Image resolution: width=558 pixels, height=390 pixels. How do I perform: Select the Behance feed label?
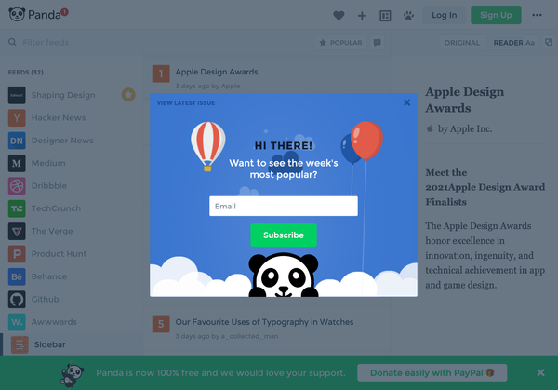[x=49, y=276]
